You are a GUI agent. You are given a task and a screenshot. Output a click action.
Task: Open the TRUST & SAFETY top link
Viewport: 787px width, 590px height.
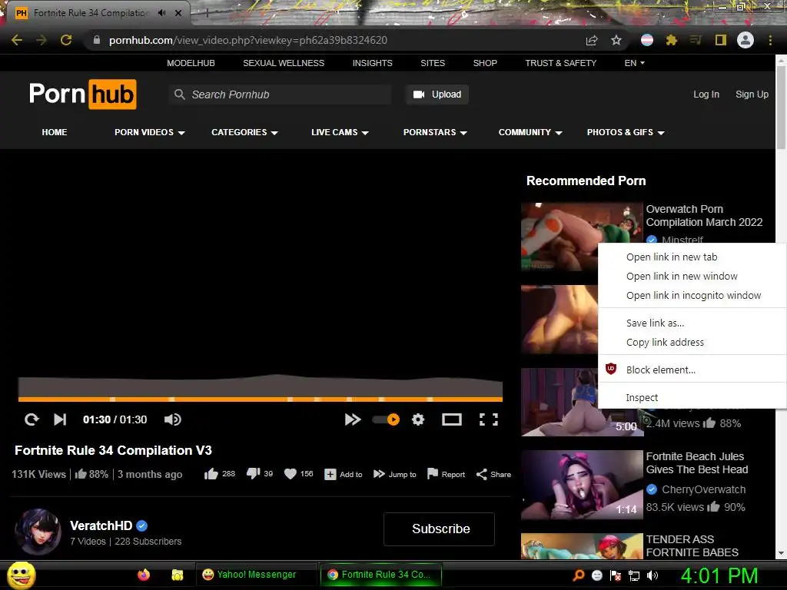560,63
